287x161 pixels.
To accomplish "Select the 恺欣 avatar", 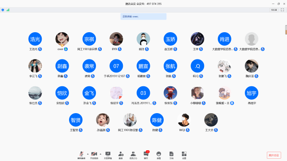I will point(62,93).
